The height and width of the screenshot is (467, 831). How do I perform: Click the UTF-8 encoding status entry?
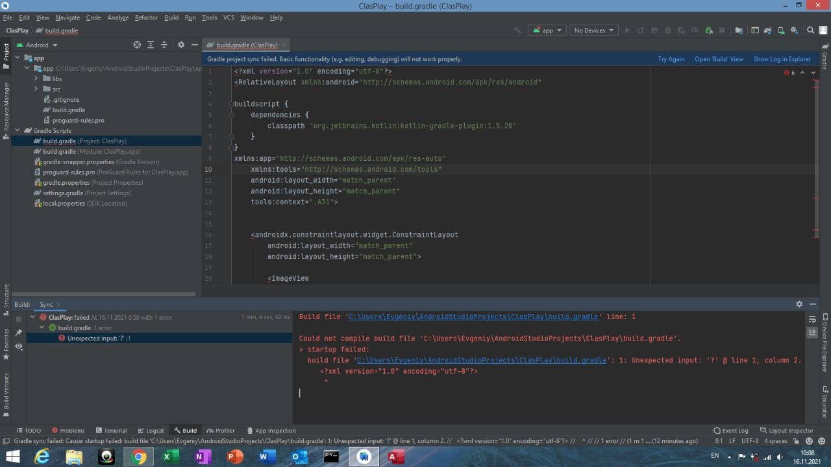coord(750,441)
